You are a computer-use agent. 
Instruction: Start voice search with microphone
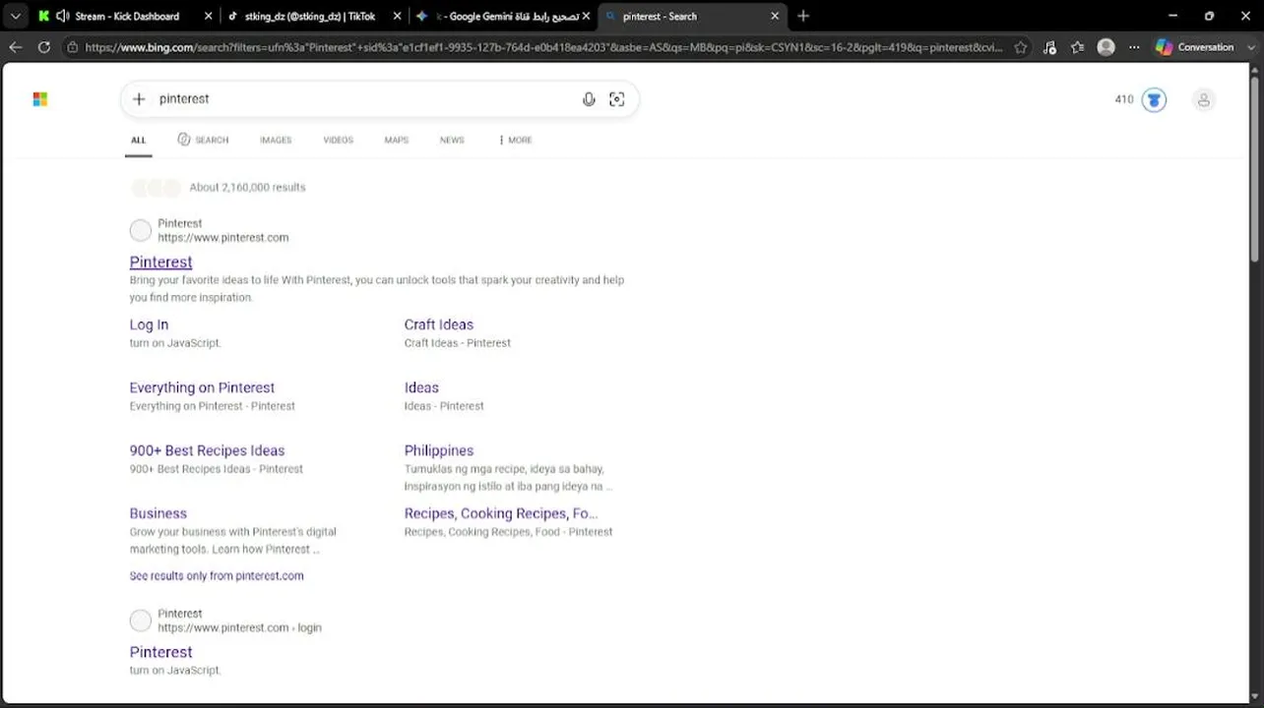point(589,99)
